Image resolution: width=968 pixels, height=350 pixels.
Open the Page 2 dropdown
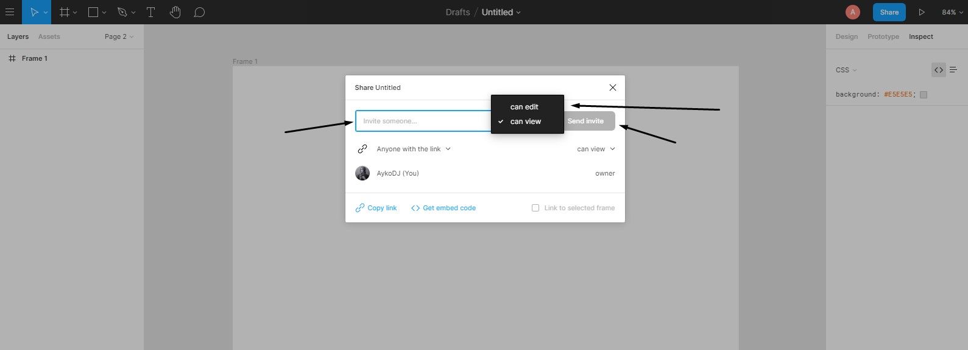119,36
